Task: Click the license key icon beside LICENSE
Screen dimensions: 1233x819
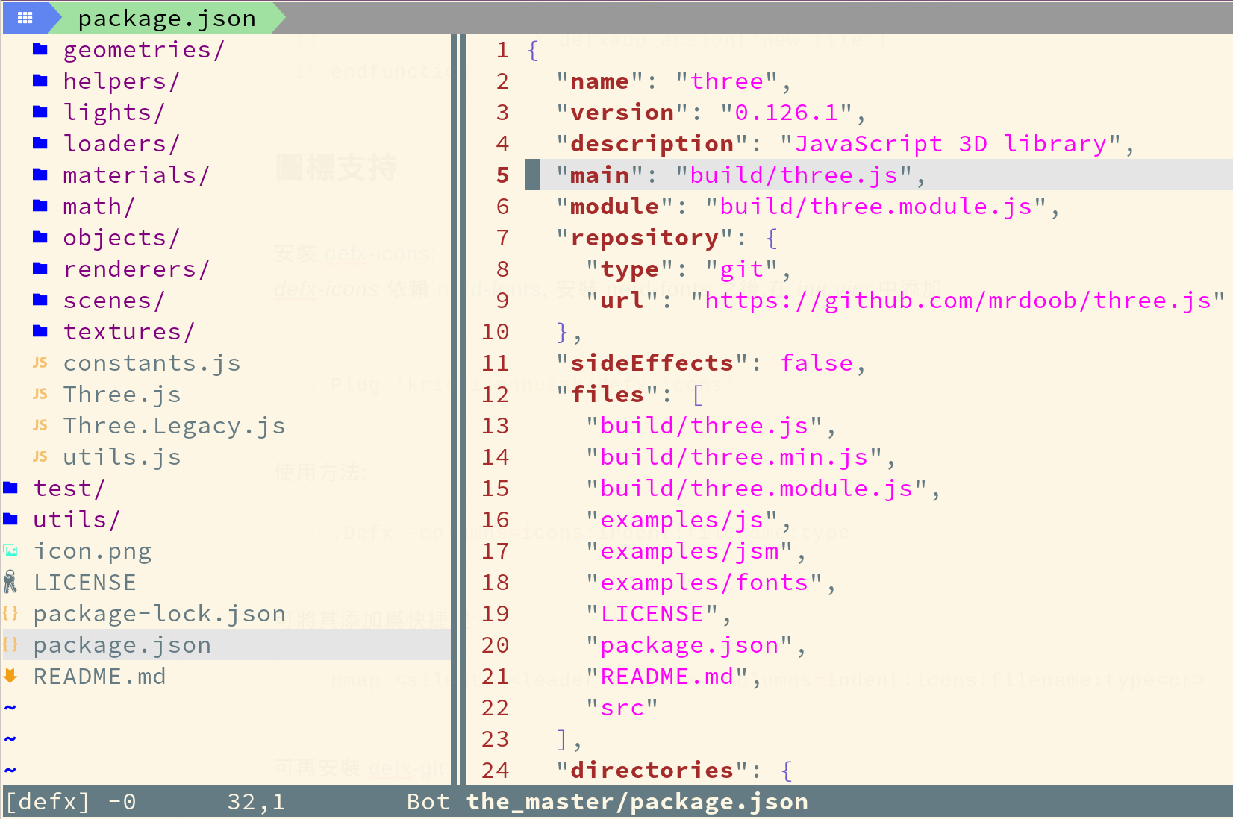Action: coord(10,582)
